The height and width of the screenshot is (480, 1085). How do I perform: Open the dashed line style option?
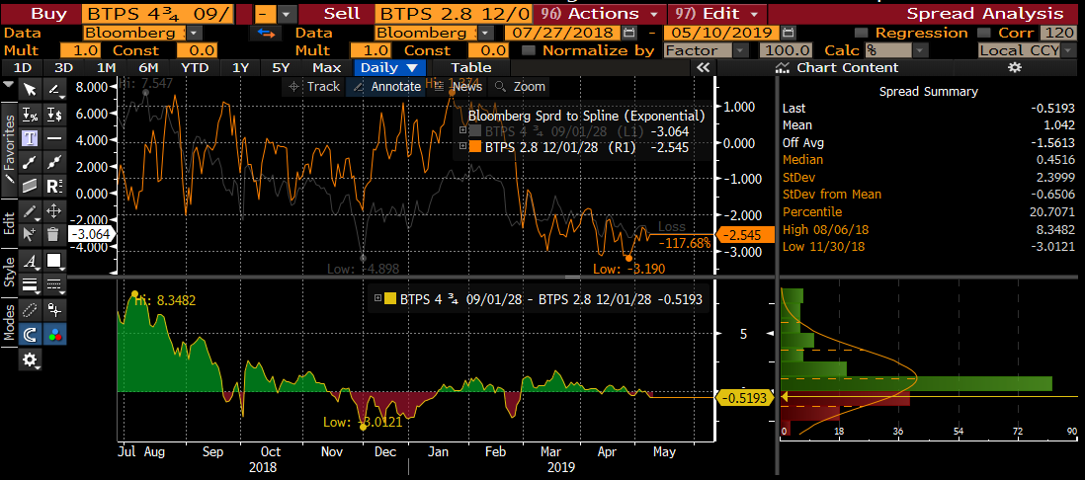pos(54,284)
